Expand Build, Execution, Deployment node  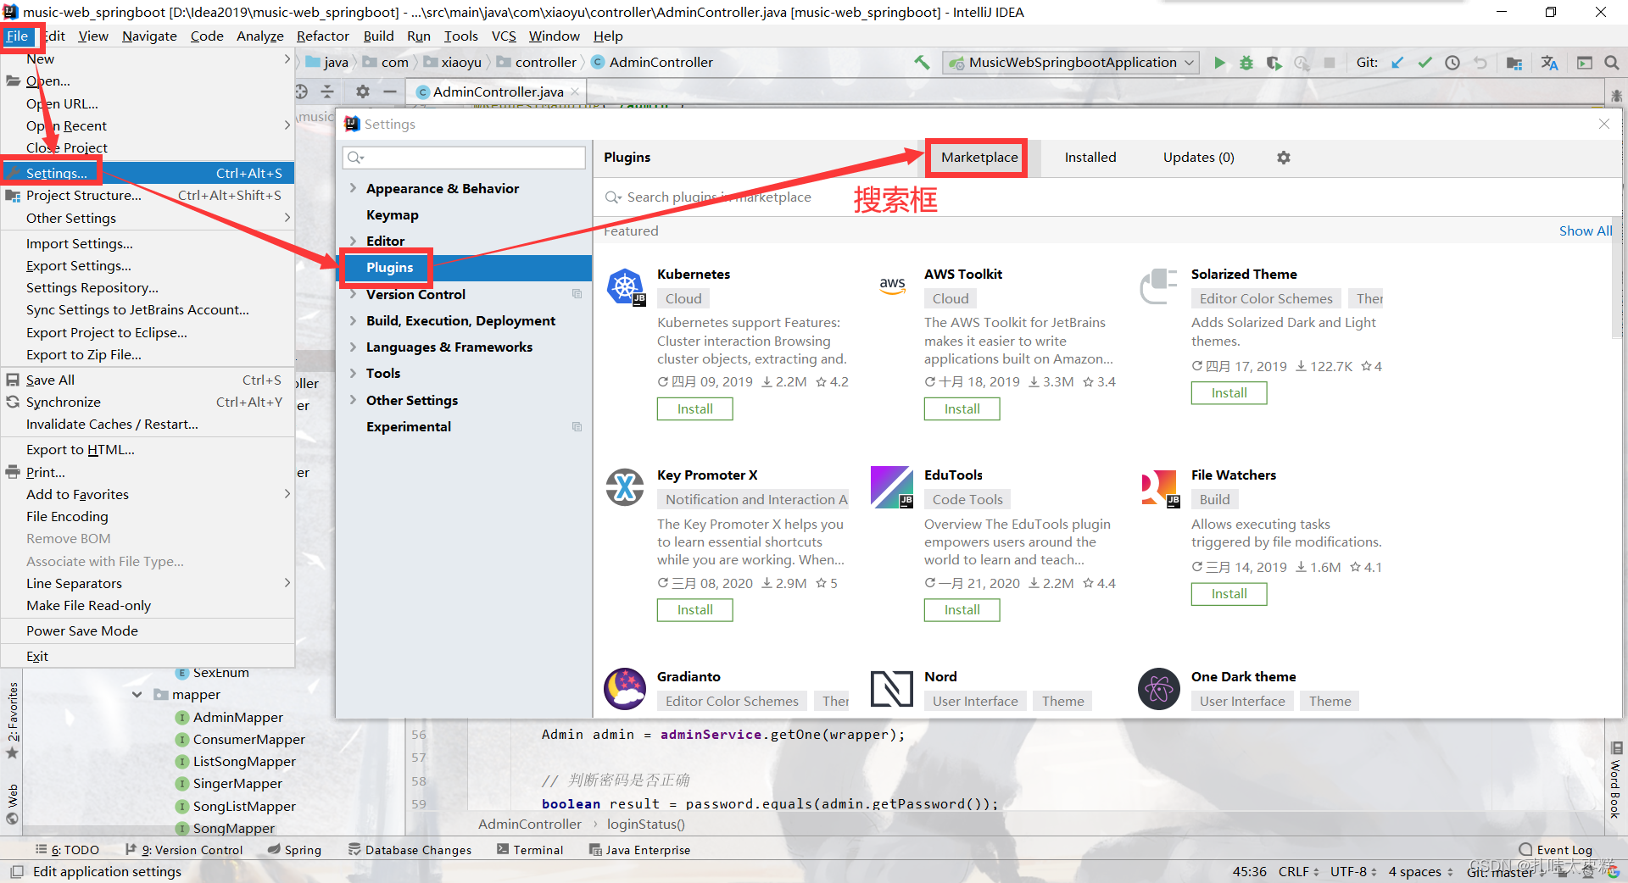354,320
